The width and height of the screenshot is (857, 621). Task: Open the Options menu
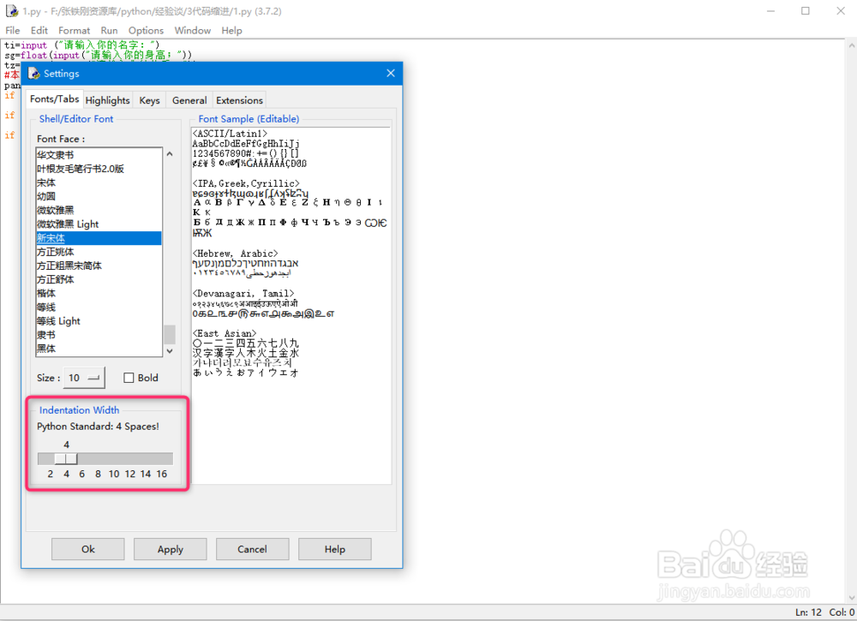pyautogui.click(x=146, y=31)
